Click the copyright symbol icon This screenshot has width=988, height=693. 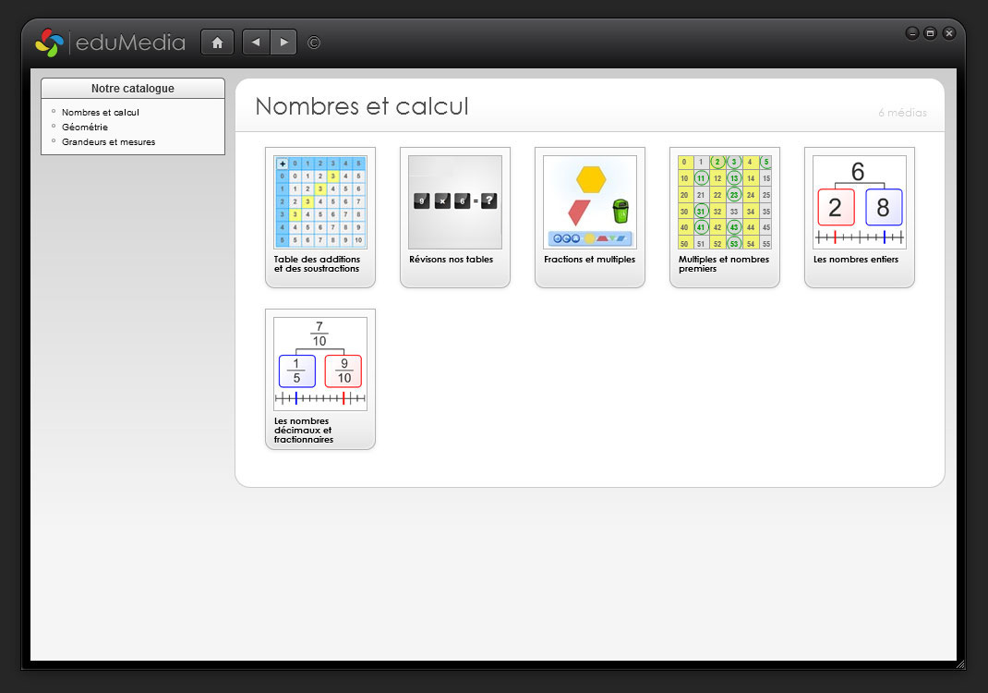pyautogui.click(x=314, y=43)
